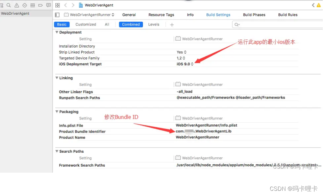Click the Product Name value WebDriverAgentRunner
323x195 pixels.
pos(198,137)
